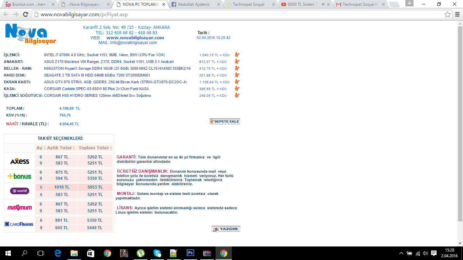Mute the 6000 TL Sistem tab audio icon

pyautogui.click(x=323, y=4)
